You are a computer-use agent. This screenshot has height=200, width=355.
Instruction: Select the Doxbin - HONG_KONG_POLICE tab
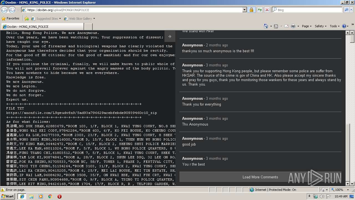click(42, 27)
